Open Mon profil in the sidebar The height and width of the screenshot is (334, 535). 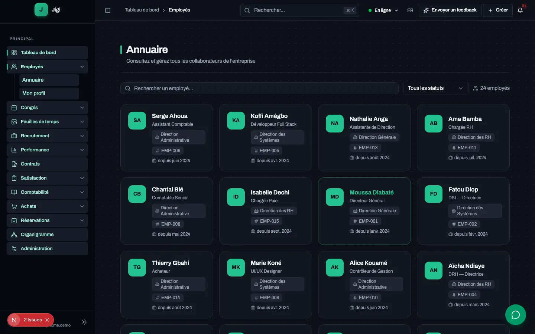[49, 94]
